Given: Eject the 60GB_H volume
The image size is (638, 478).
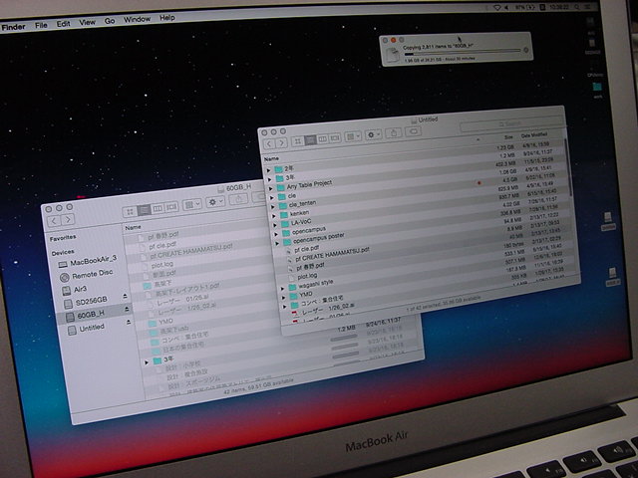Looking at the screenshot, I should point(127,310).
